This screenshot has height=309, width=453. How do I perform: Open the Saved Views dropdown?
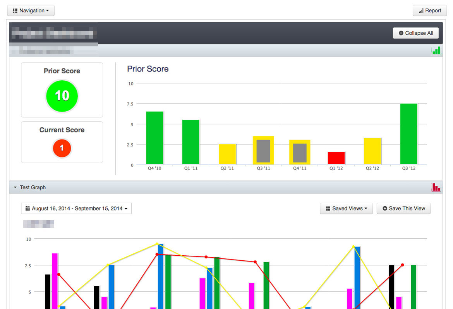point(347,209)
